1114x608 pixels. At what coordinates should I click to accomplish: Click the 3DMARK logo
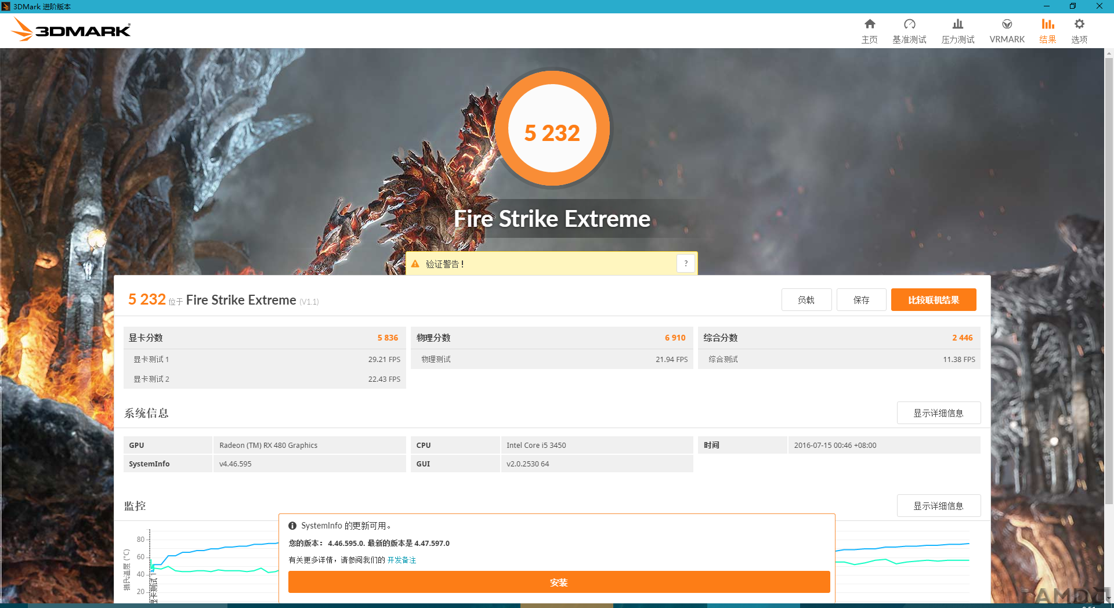tap(71, 30)
